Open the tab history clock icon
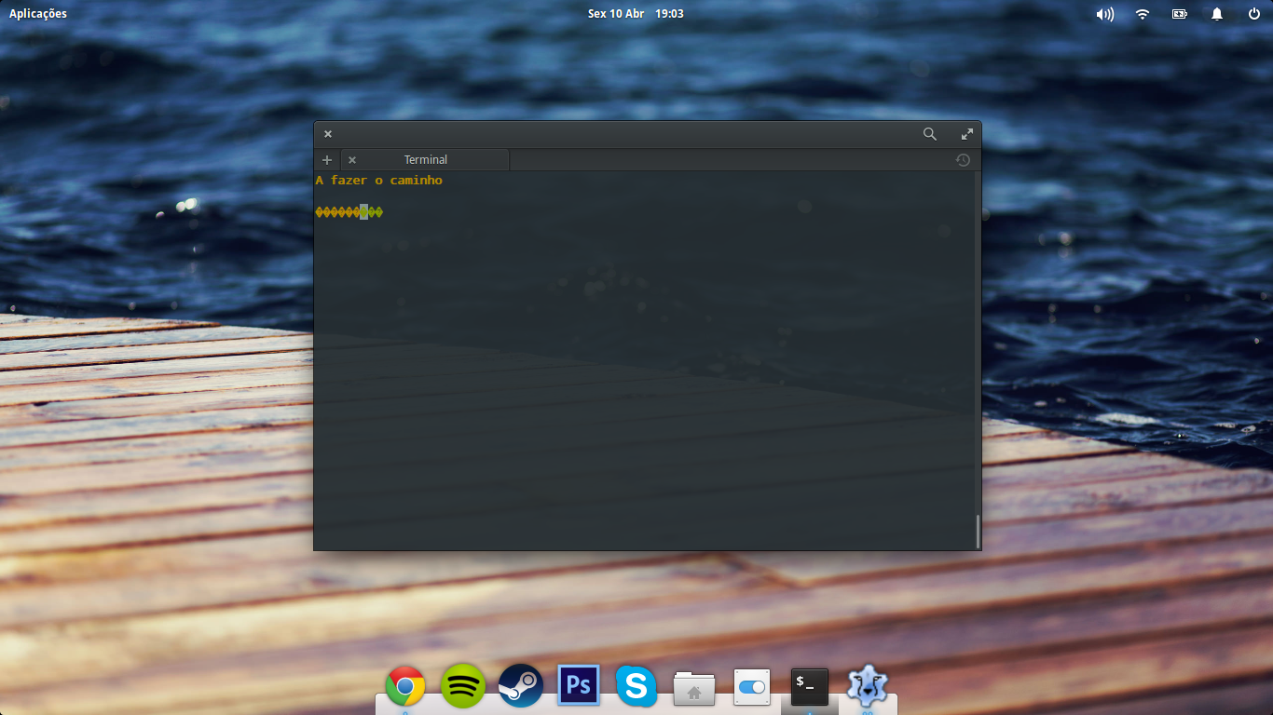1273x715 pixels. pyautogui.click(x=963, y=160)
